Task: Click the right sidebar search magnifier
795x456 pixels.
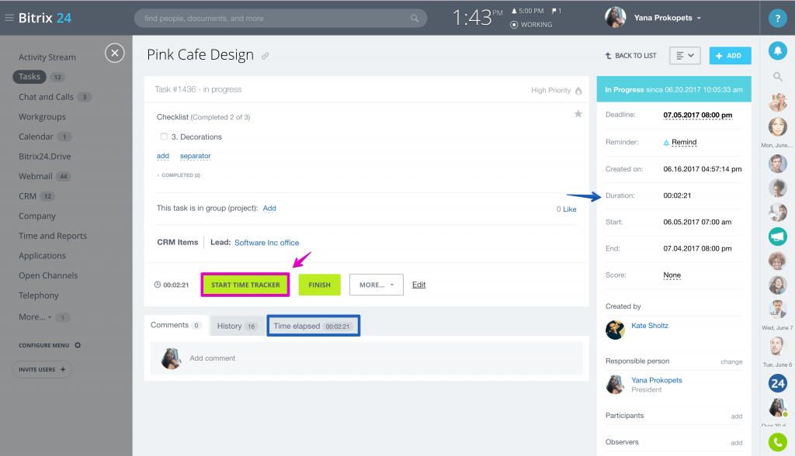Action: (778, 77)
